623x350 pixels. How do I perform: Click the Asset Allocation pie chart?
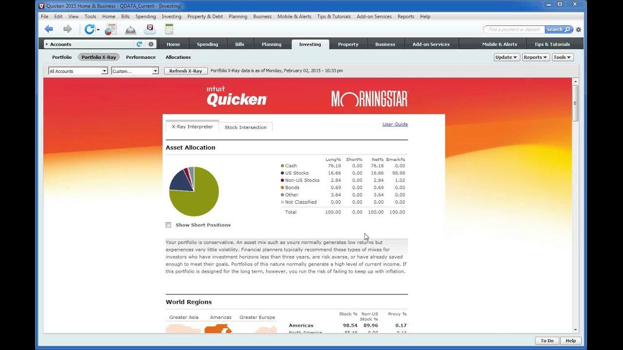(x=194, y=192)
